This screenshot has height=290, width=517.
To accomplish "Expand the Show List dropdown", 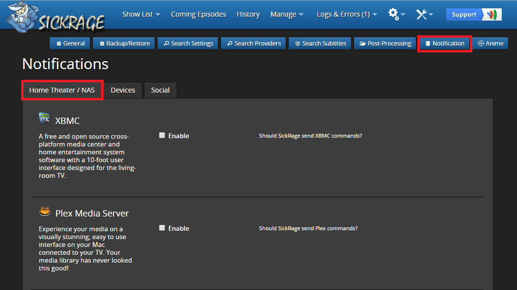I will pos(141,14).
